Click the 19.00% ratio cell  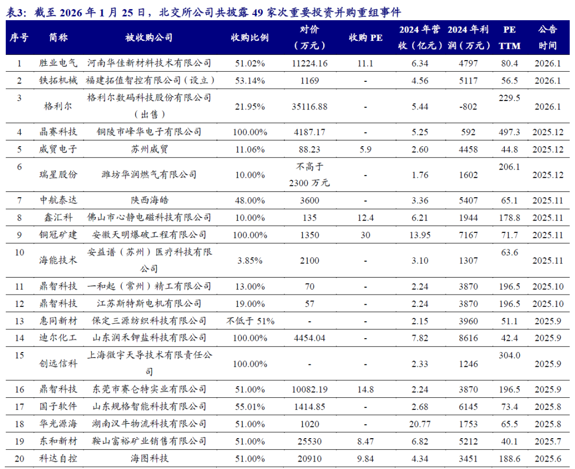click(x=250, y=304)
